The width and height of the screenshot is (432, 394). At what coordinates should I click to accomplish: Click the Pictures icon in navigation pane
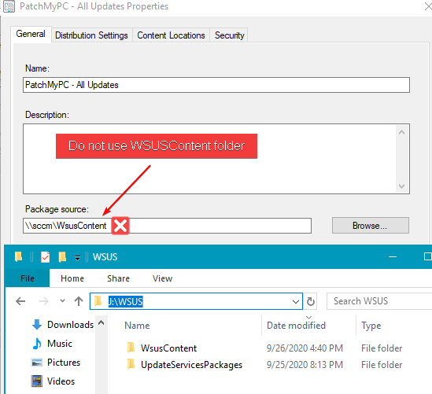point(37,363)
